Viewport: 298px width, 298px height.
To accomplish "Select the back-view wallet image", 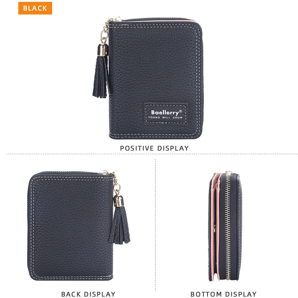I will (79, 226).
